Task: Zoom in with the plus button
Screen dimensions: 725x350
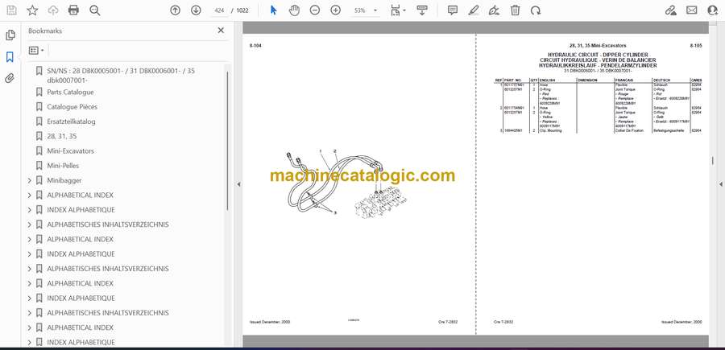Action: coord(336,10)
